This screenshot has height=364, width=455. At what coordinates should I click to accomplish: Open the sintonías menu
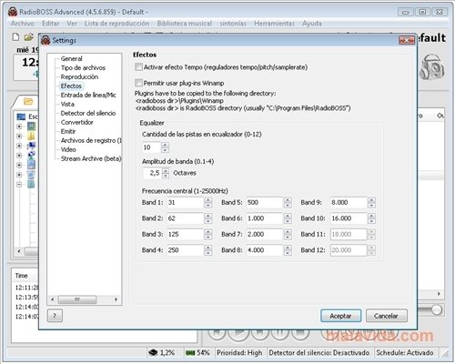coord(233,24)
